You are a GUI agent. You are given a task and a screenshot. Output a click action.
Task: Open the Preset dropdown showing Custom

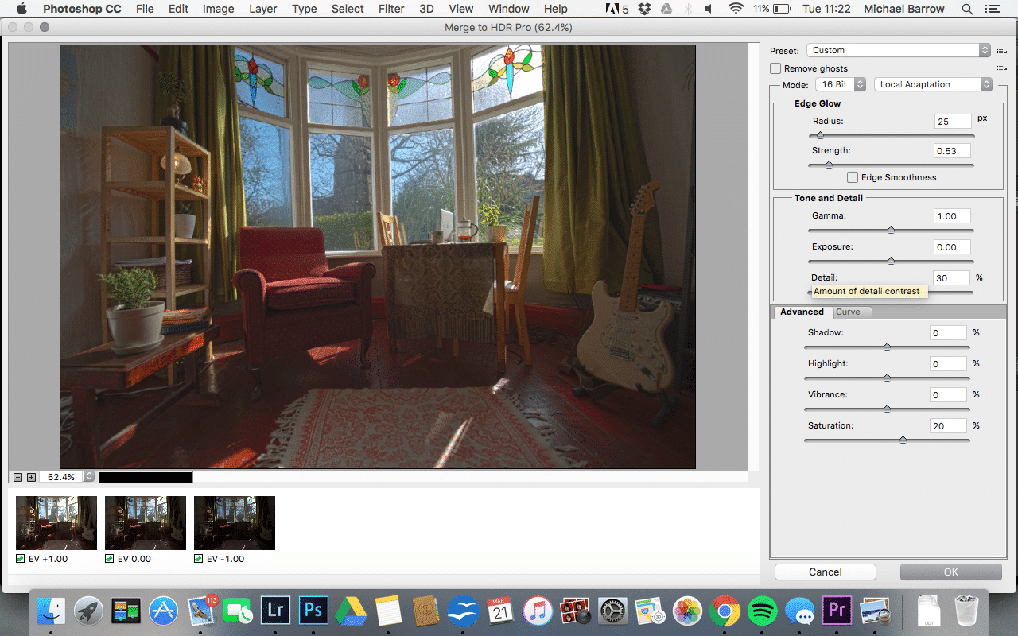[898, 50]
